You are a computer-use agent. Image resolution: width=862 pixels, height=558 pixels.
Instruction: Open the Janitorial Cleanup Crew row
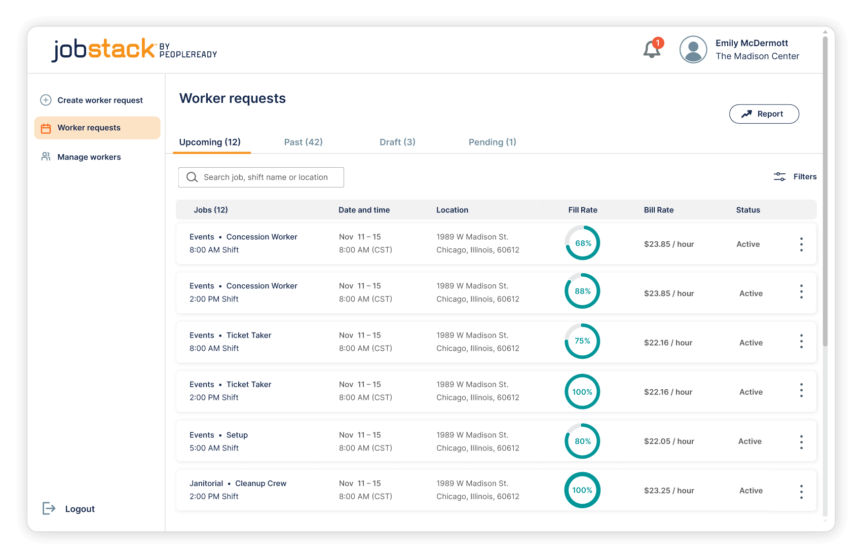(x=496, y=490)
